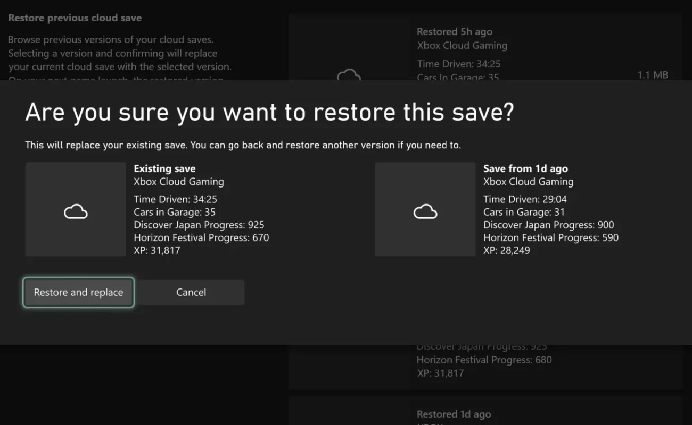Click 'Horizon Festival Progress: 680' in the background list
This screenshot has height=425, width=692.
click(484, 360)
